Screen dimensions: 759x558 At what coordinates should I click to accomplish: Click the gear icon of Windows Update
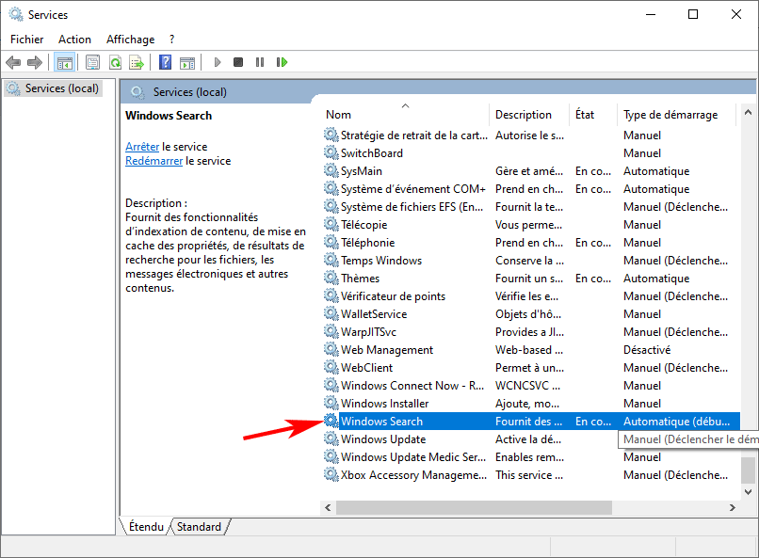(x=331, y=439)
